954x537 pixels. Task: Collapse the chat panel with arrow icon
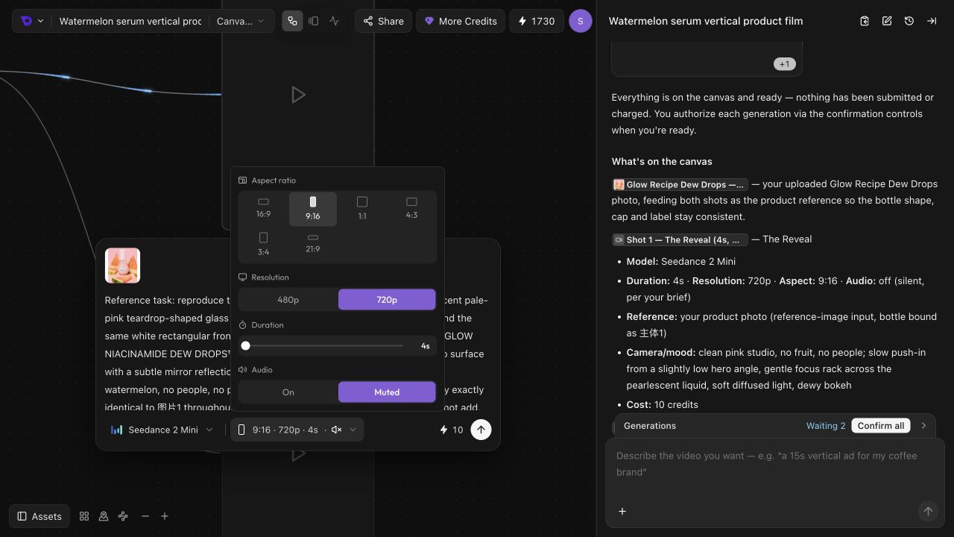click(932, 21)
